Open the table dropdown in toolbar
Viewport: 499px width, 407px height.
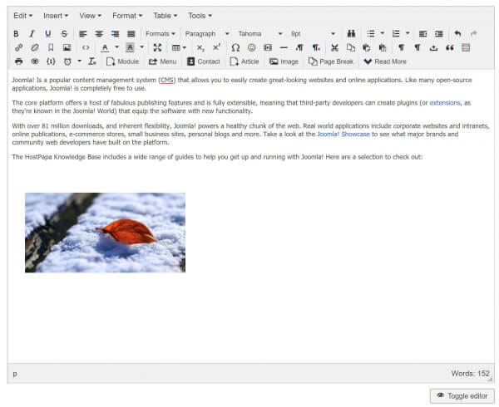(x=179, y=47)
